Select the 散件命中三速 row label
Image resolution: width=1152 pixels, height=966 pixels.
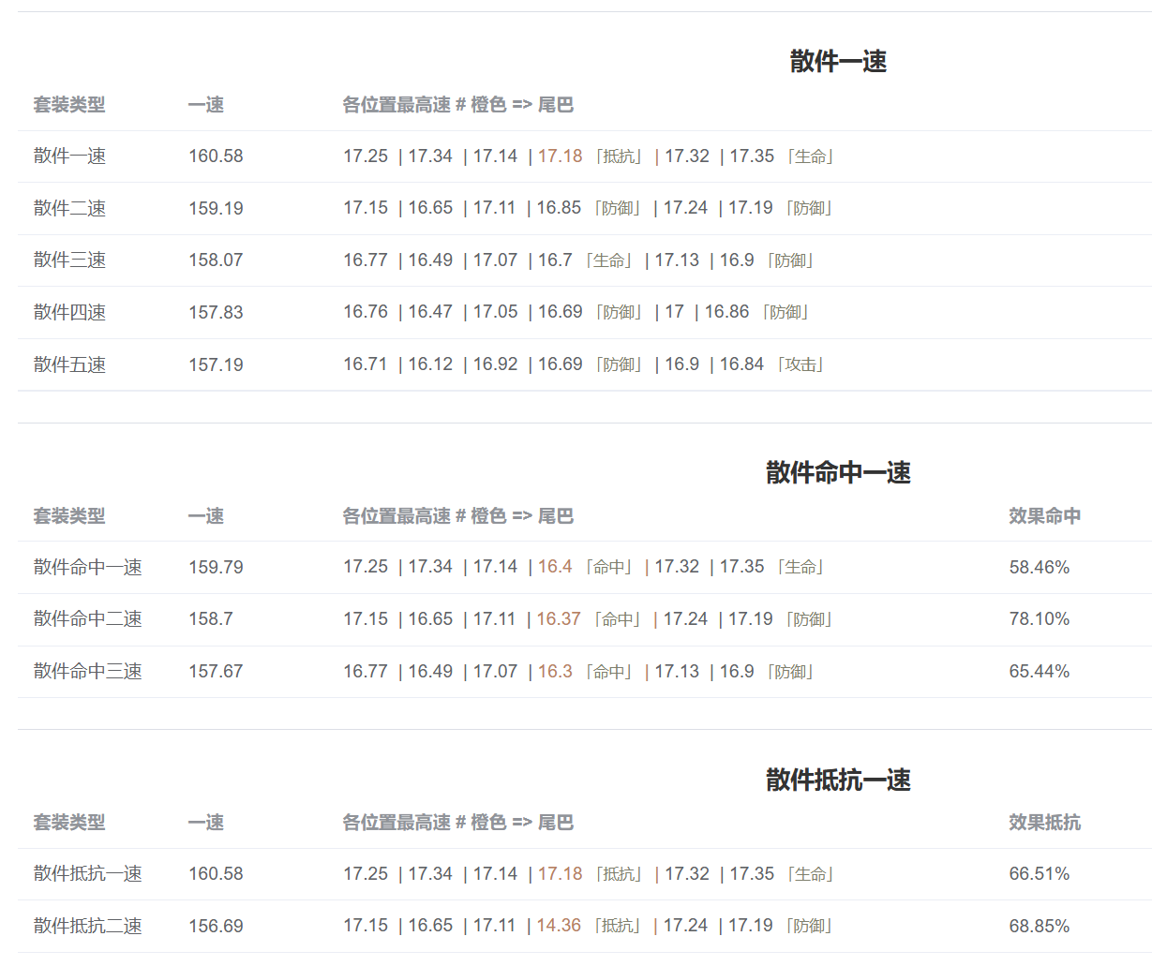point(88,672)
